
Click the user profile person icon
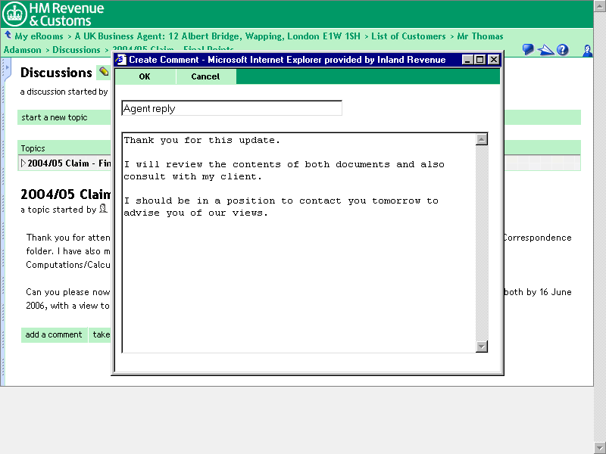[587, 50]
